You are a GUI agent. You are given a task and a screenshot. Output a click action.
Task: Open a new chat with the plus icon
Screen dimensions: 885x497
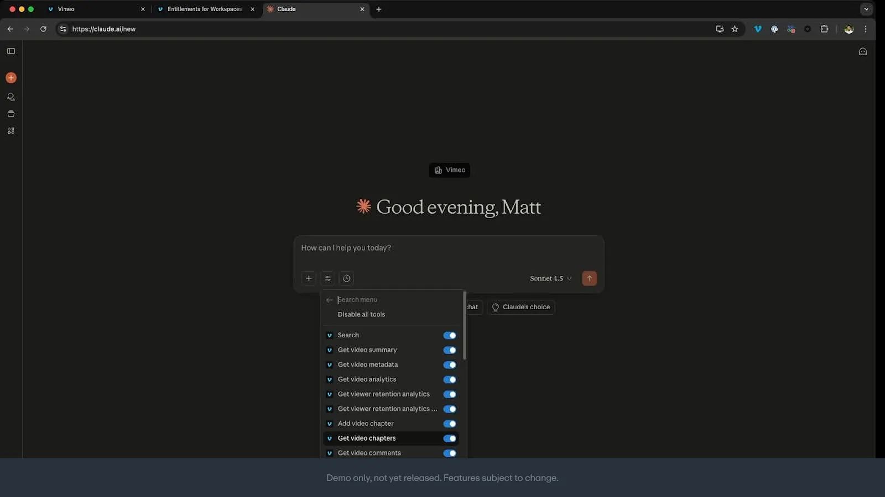coord(11,77)
